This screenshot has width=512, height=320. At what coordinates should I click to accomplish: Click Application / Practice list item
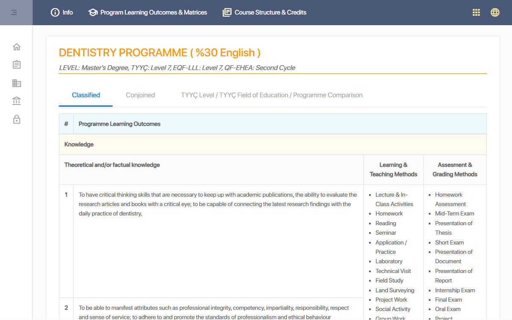click(x=391, y=247)
